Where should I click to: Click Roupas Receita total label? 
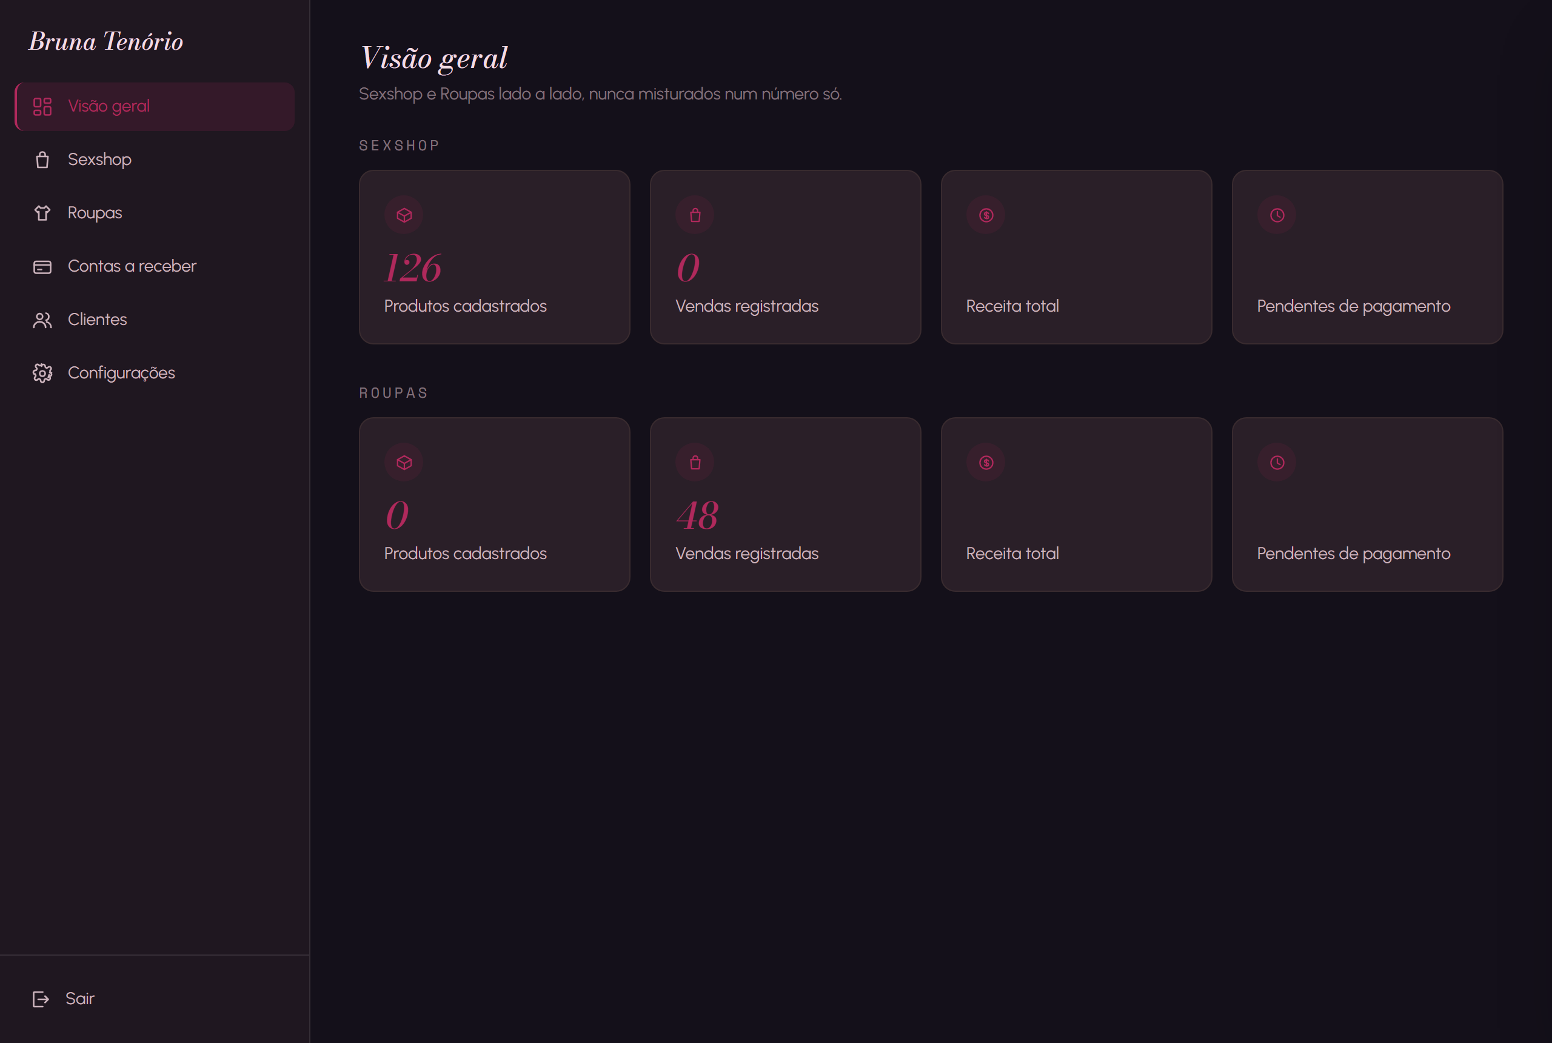(1012, 554)
